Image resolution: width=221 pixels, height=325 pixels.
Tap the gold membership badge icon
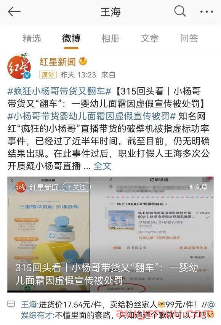83,62
